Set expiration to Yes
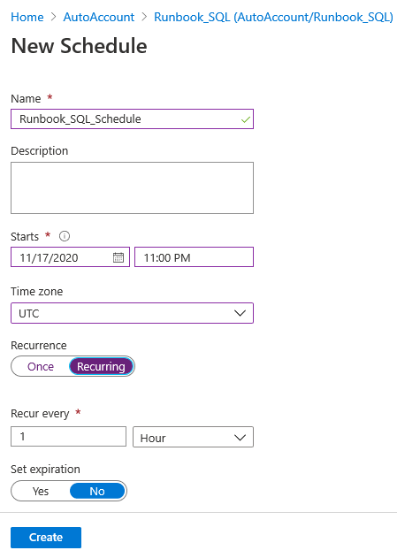This screenshot has height=558, width=397. [x=41, y=491]
